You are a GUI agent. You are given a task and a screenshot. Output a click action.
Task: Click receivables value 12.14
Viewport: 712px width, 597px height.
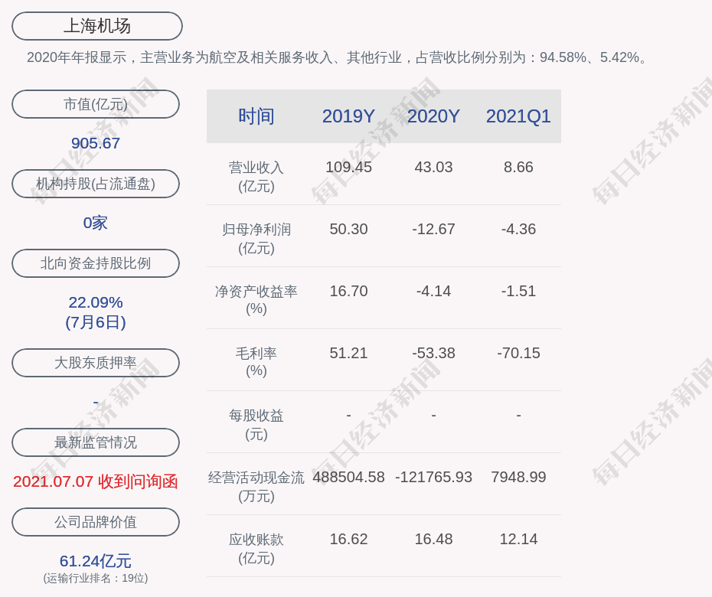(518, 539)
